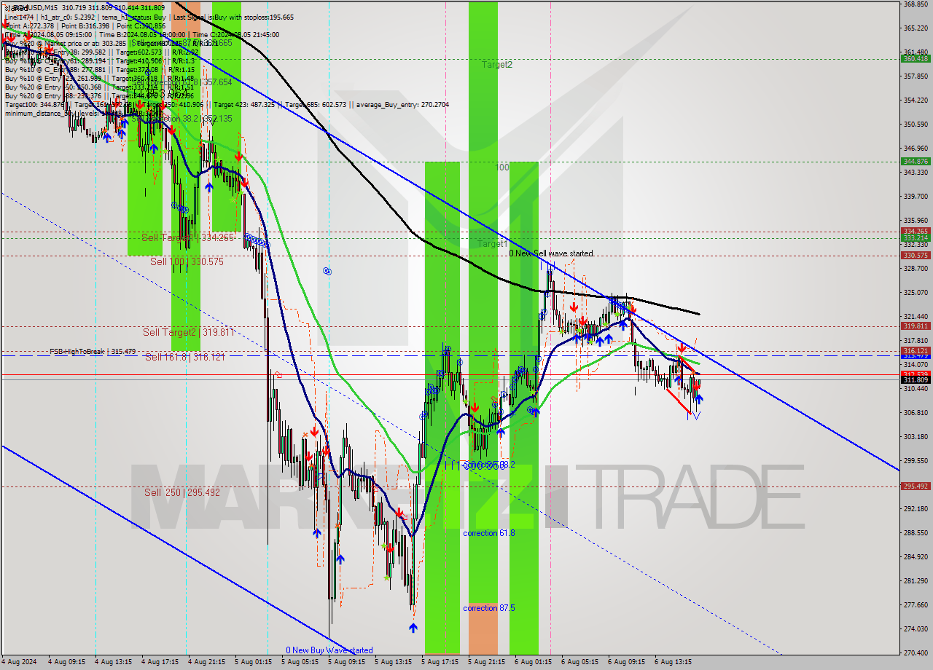Click the green 344.876 price tag

916,161
